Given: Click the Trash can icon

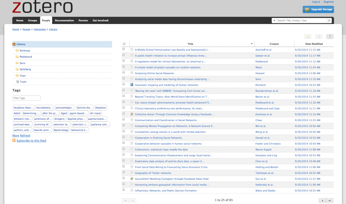Looking at the screenshot, I should tap(18, 82).
